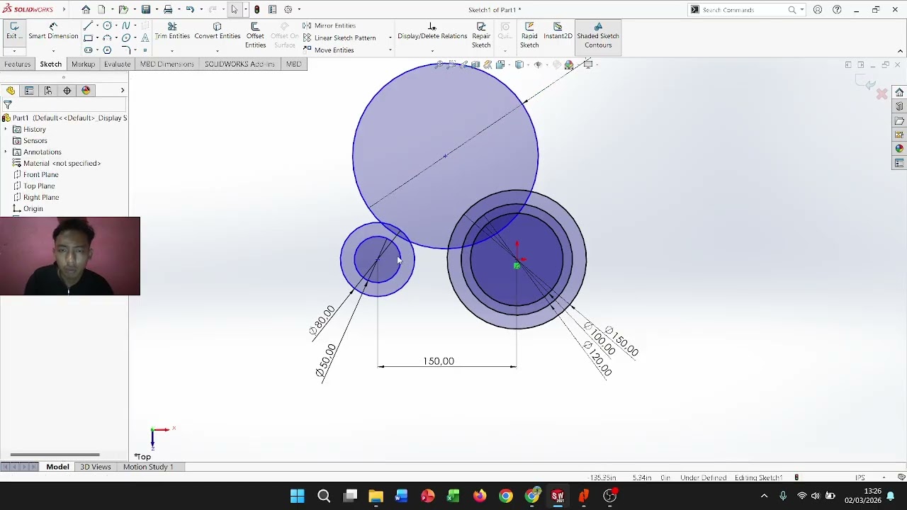Select the Spline sketch tool
Image resolution: width=907 pixels, height=510 pixels.
point(126,25)
